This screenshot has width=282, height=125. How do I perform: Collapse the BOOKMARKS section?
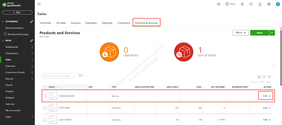pyautogui.click(x=3, y=21)
